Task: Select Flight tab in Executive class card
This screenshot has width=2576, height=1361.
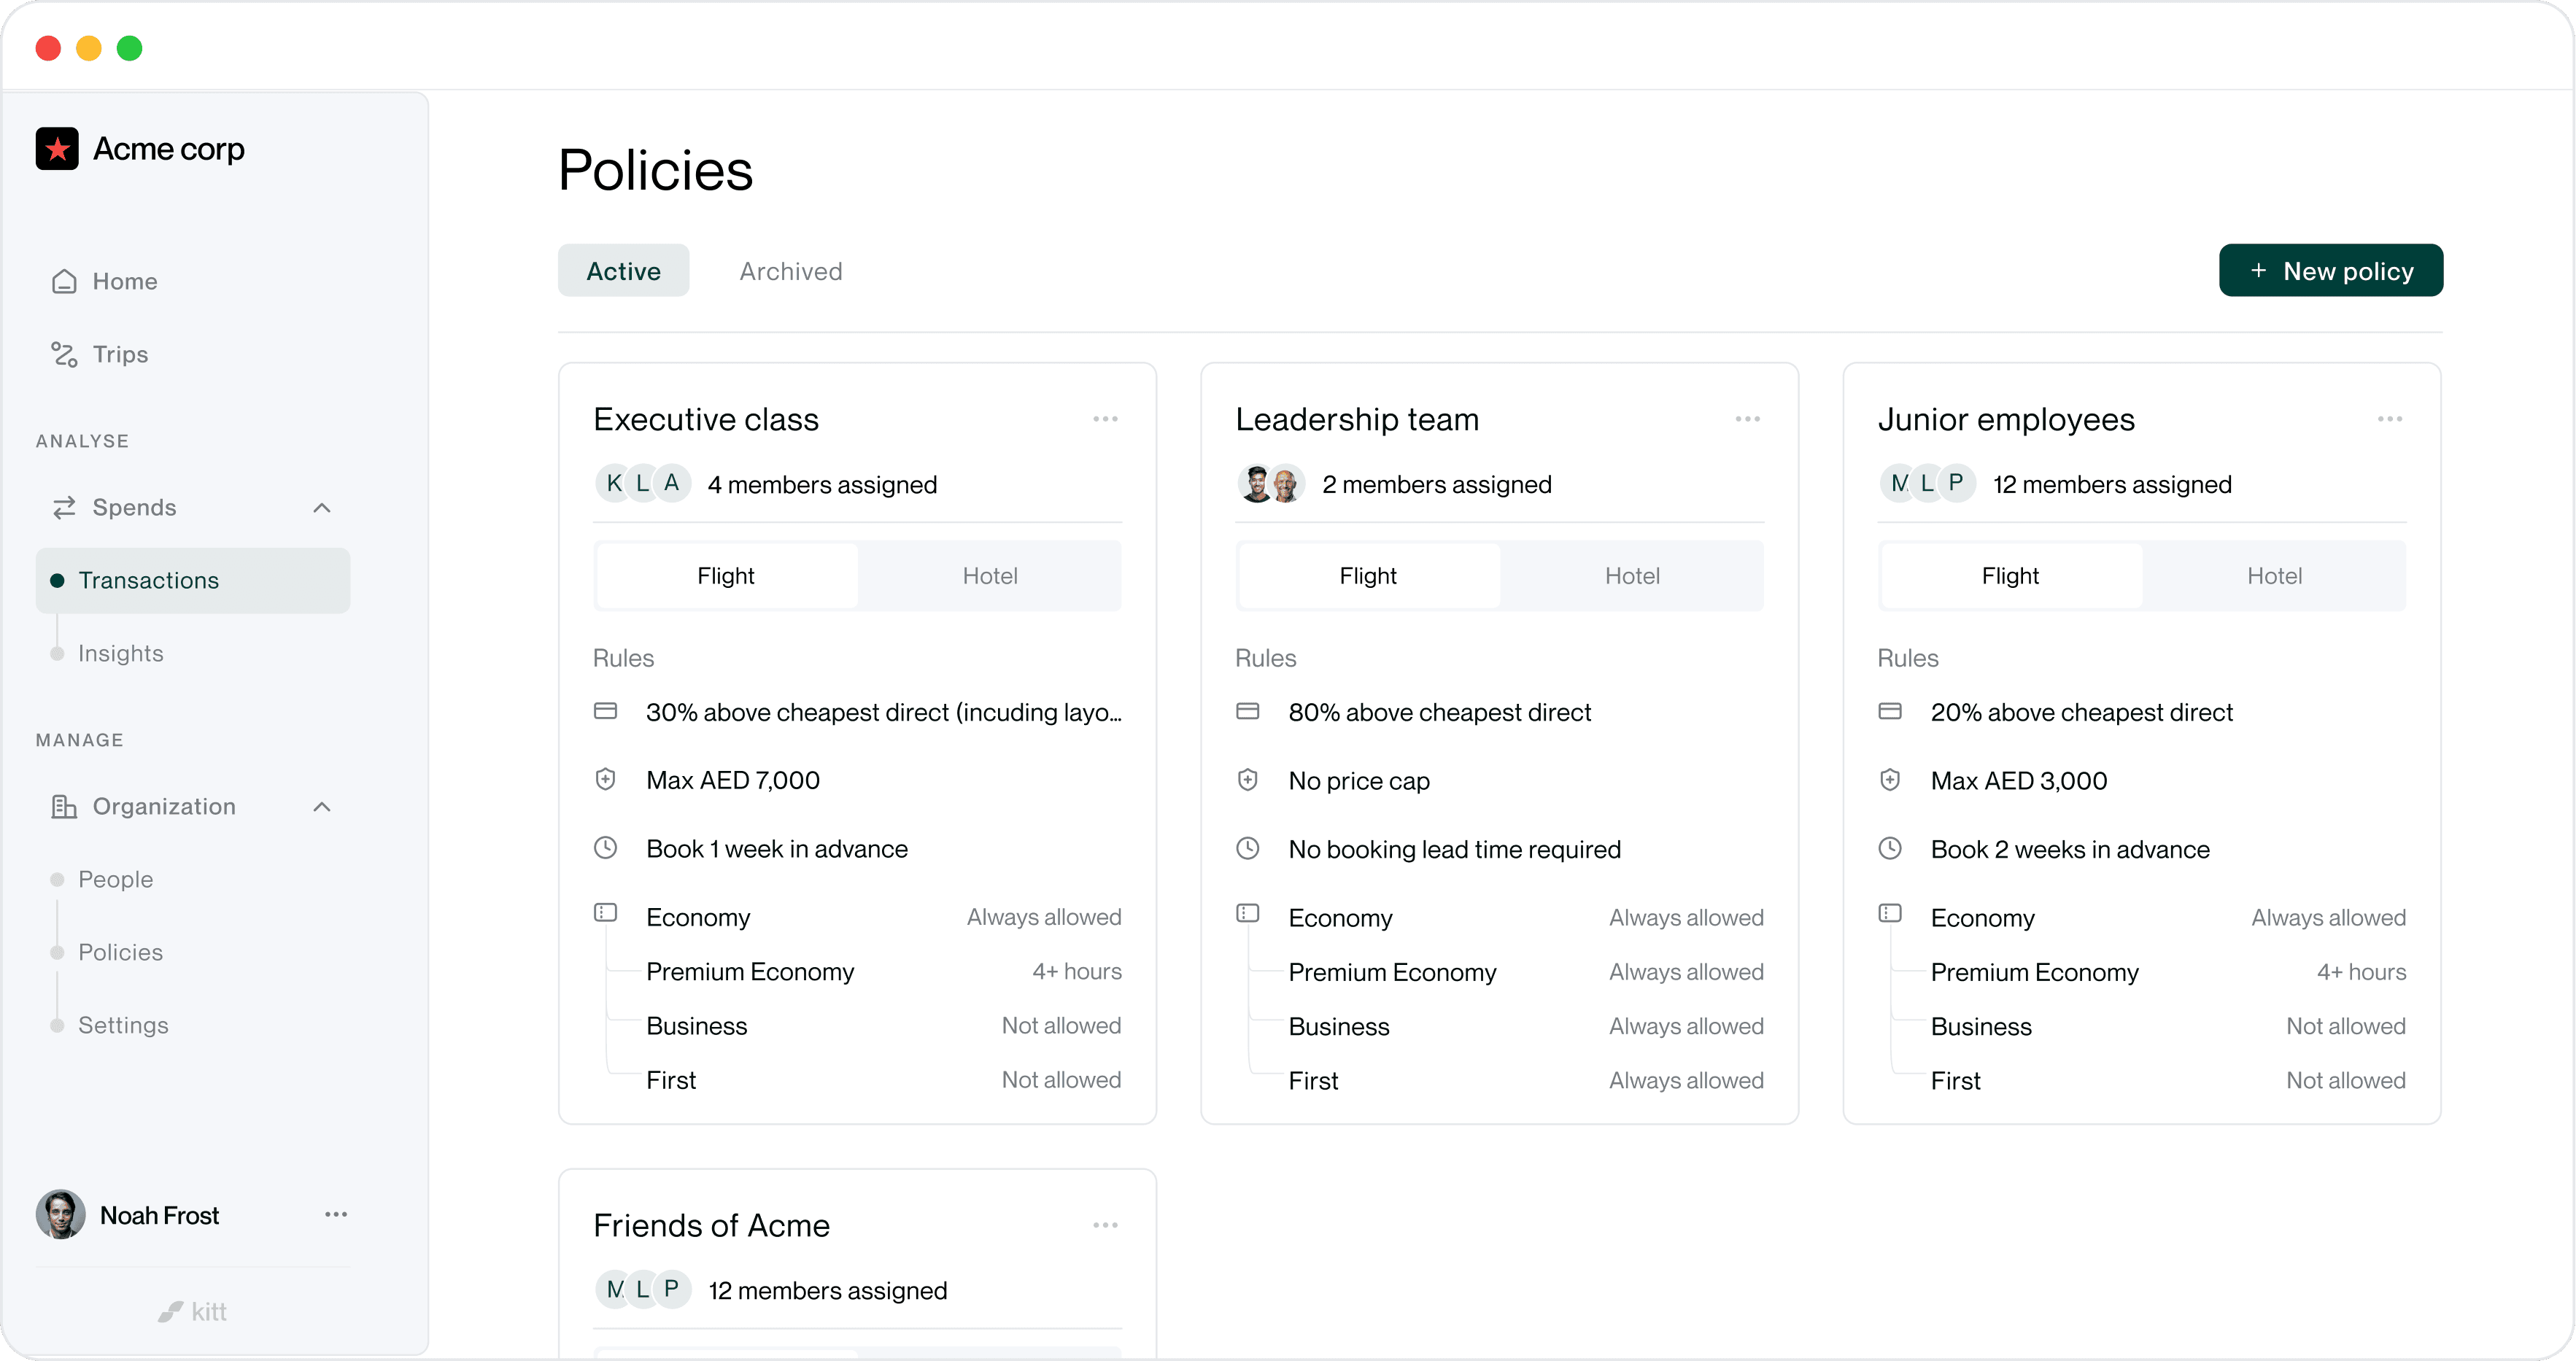Action: pyautogui.click(x=726, y=576)
